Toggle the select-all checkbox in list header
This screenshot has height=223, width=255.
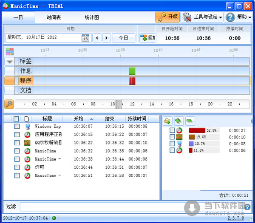click(16, 119)
